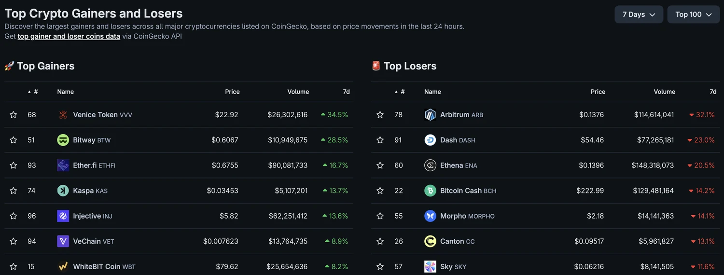Screen dimensions: 724x275
Task: Click Bitcoin Cash price $222.99
Action: (x=590, y=191)
